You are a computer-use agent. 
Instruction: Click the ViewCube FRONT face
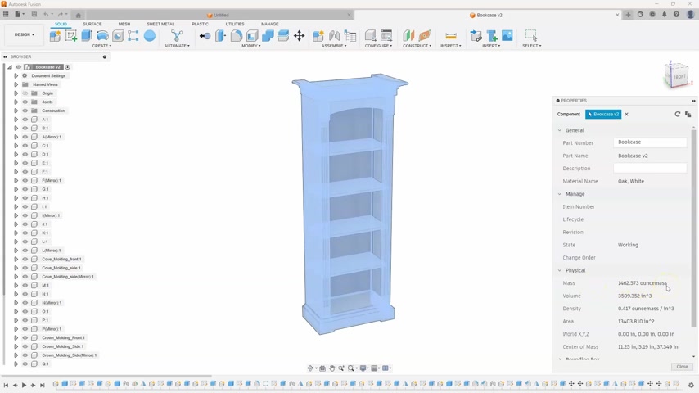tap(679, 77)
